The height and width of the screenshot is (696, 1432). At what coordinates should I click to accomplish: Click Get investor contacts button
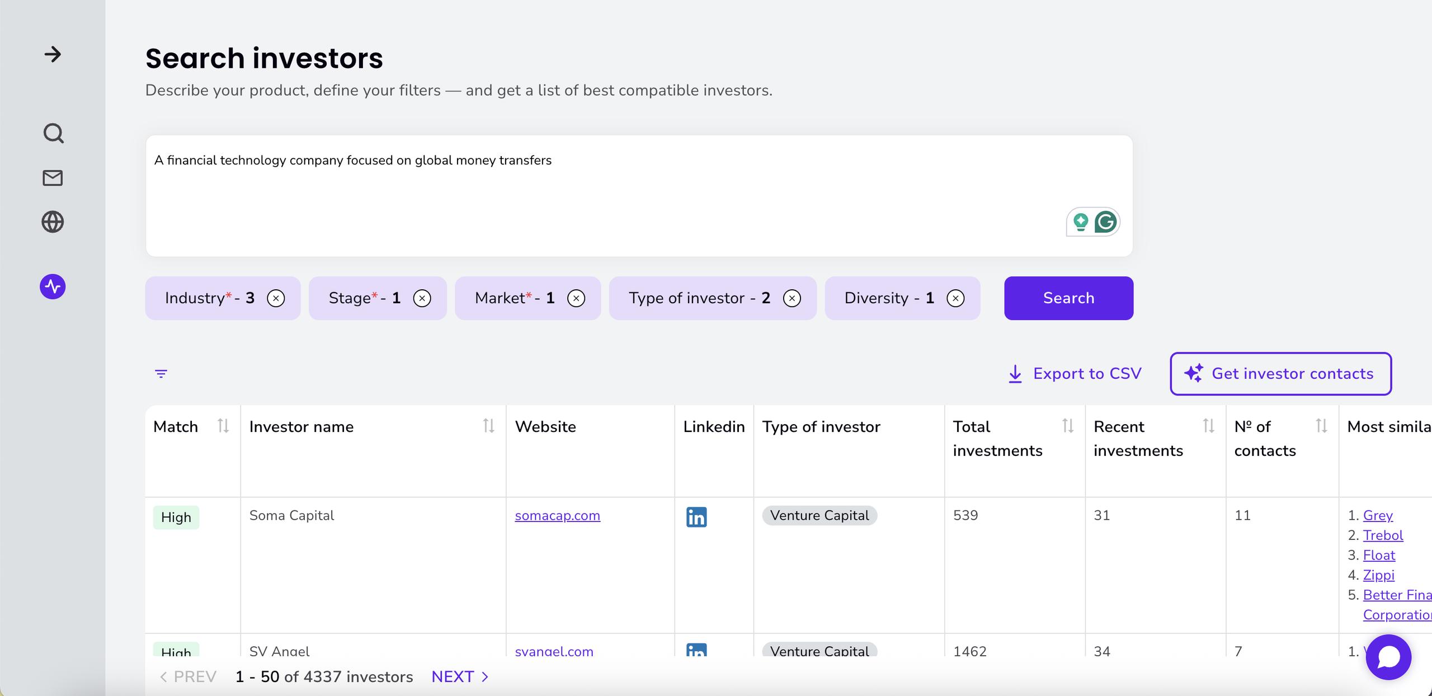coord(1280,374)
